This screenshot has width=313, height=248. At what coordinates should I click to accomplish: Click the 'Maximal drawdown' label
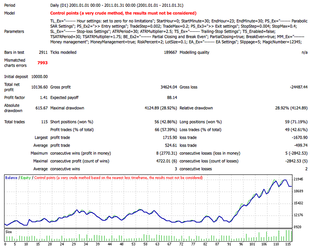[x=67, y=108]
